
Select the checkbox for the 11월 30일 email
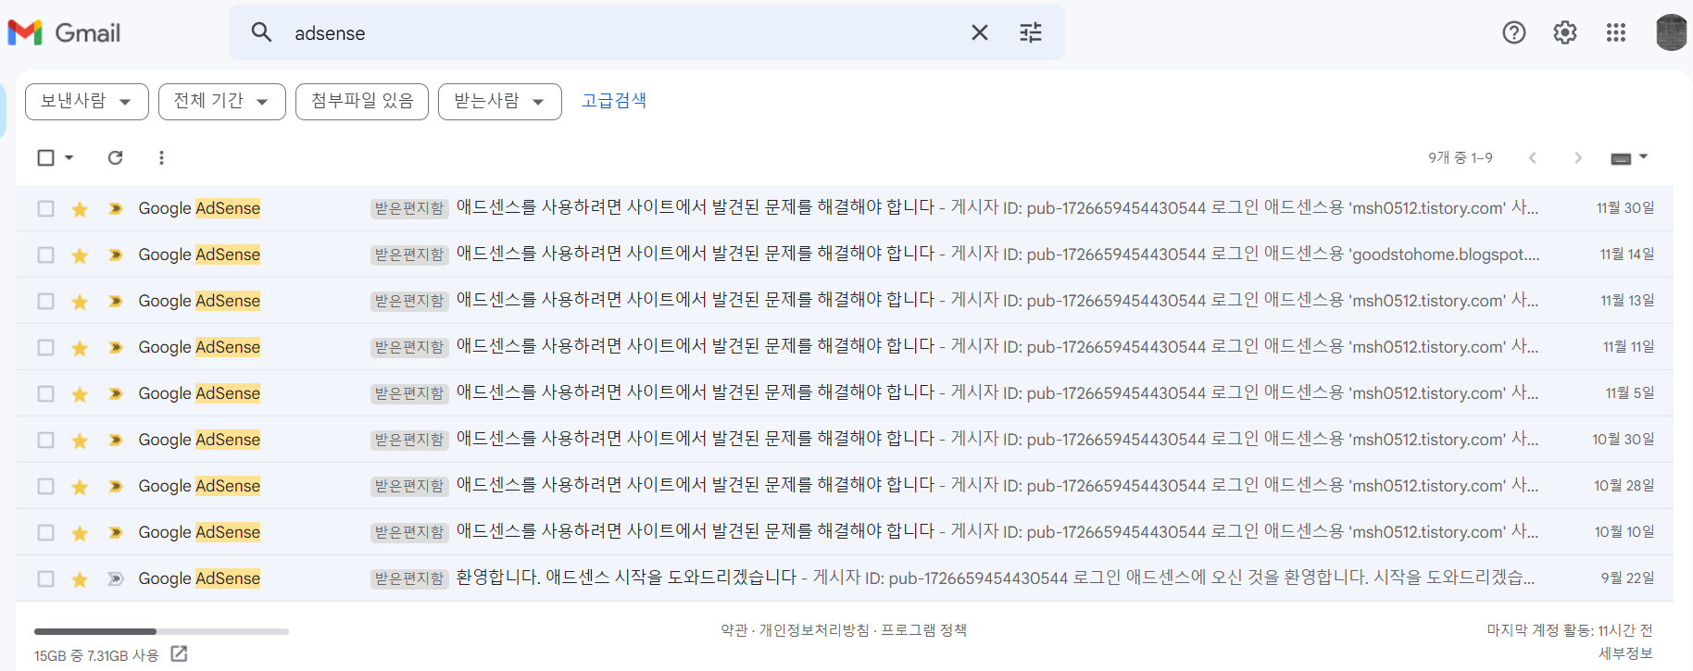pyautogui.click(x=45, y=208)
